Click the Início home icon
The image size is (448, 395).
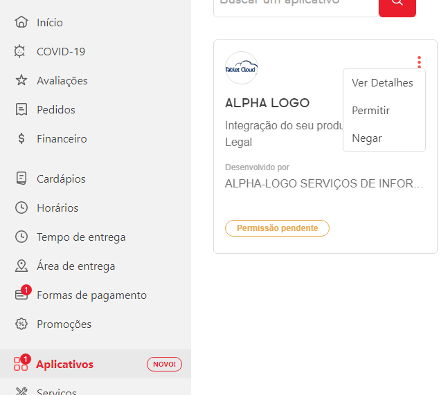coord(21,23)
